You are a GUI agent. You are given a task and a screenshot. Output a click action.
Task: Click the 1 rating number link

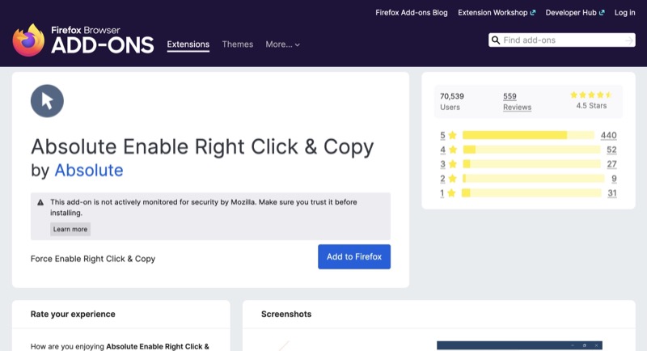(x=442, y=193)
